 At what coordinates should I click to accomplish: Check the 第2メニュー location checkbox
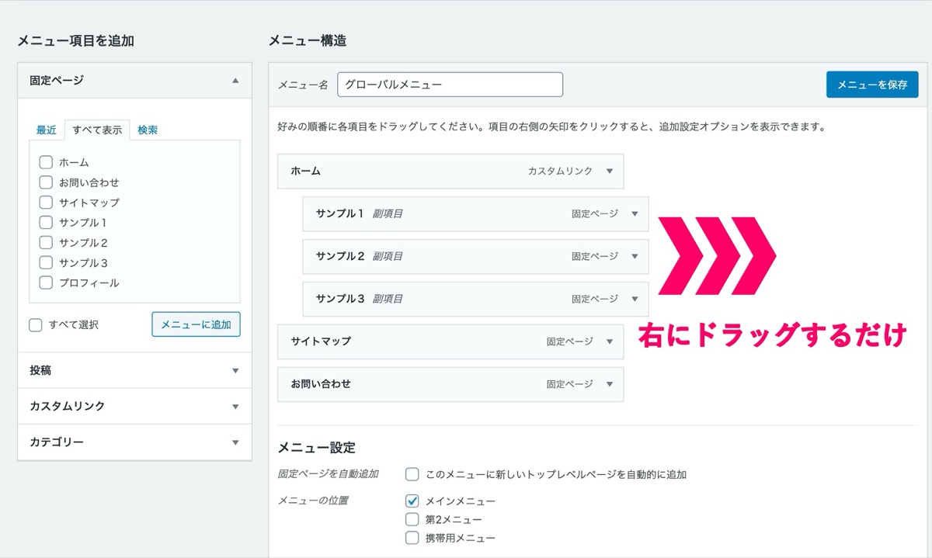coord(412,519)
